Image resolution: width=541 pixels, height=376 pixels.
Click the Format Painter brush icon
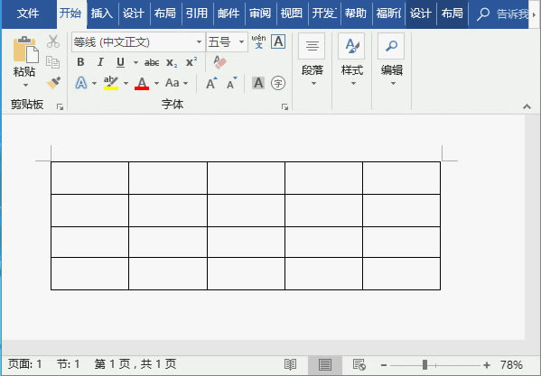(53, 83)
